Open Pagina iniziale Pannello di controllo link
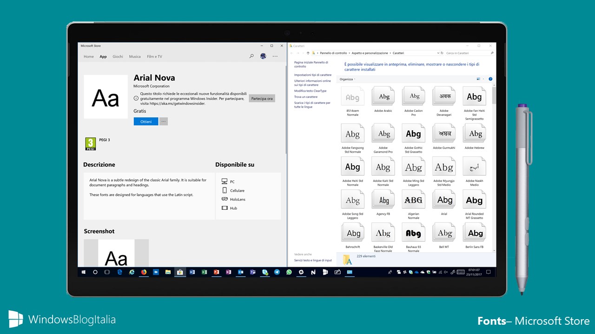Viewport: 595px width, 334px height. 311,64
